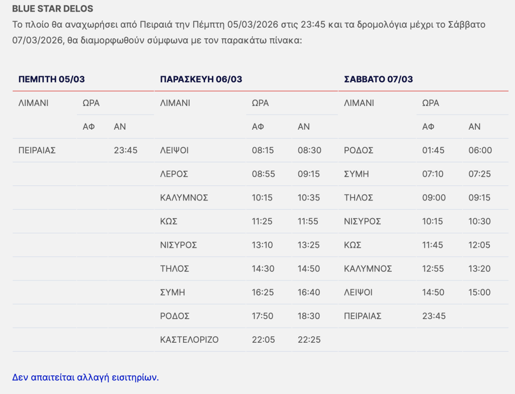Select the 13:10 time in Friday's ΝΙΣΥΡΟΣ row
Screen dimensions: 515x394
263,245
